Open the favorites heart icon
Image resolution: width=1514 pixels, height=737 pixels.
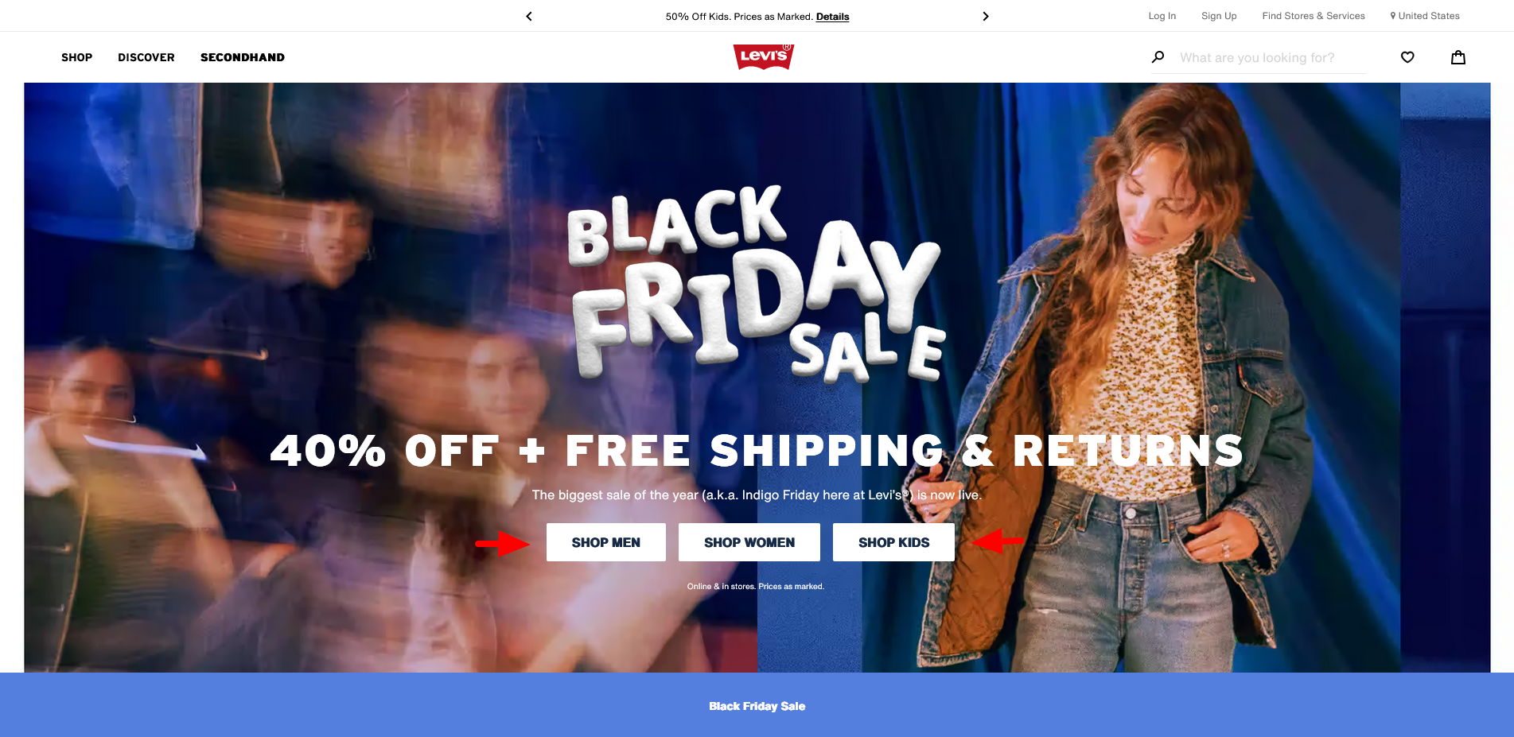pos(1407,57)
